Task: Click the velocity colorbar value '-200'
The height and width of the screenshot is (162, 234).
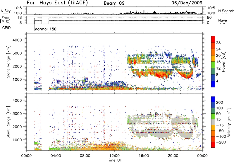Action: [x=221, y=142]
